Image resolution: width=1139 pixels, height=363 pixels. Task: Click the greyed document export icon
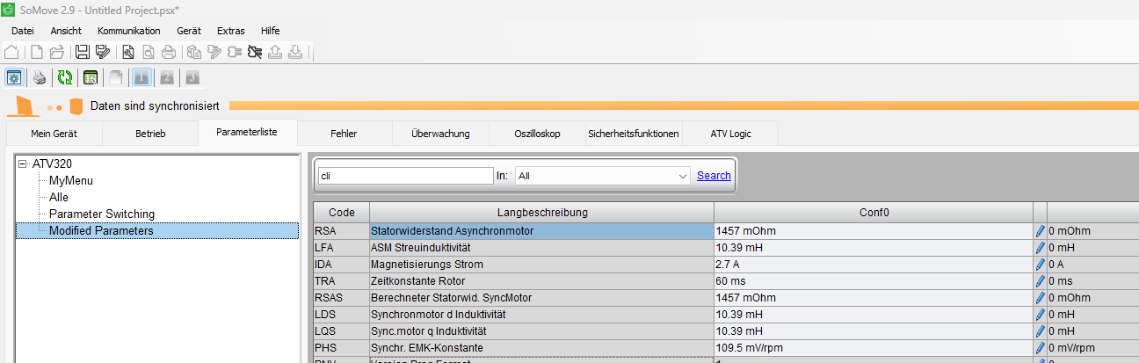tap(115, 77)
